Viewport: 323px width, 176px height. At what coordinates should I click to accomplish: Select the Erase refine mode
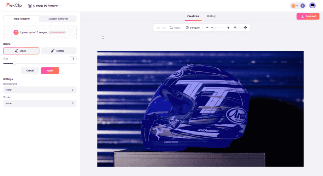[x=21, y=51]
